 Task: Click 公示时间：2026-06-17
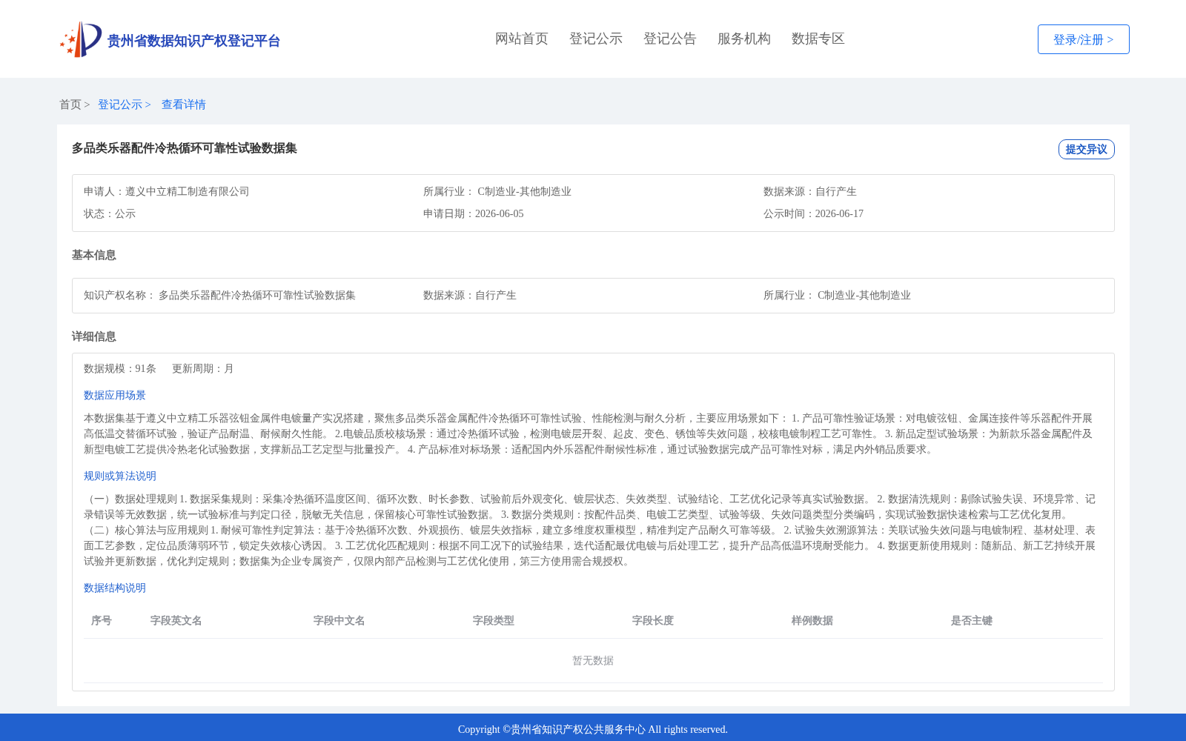[813, 213]
